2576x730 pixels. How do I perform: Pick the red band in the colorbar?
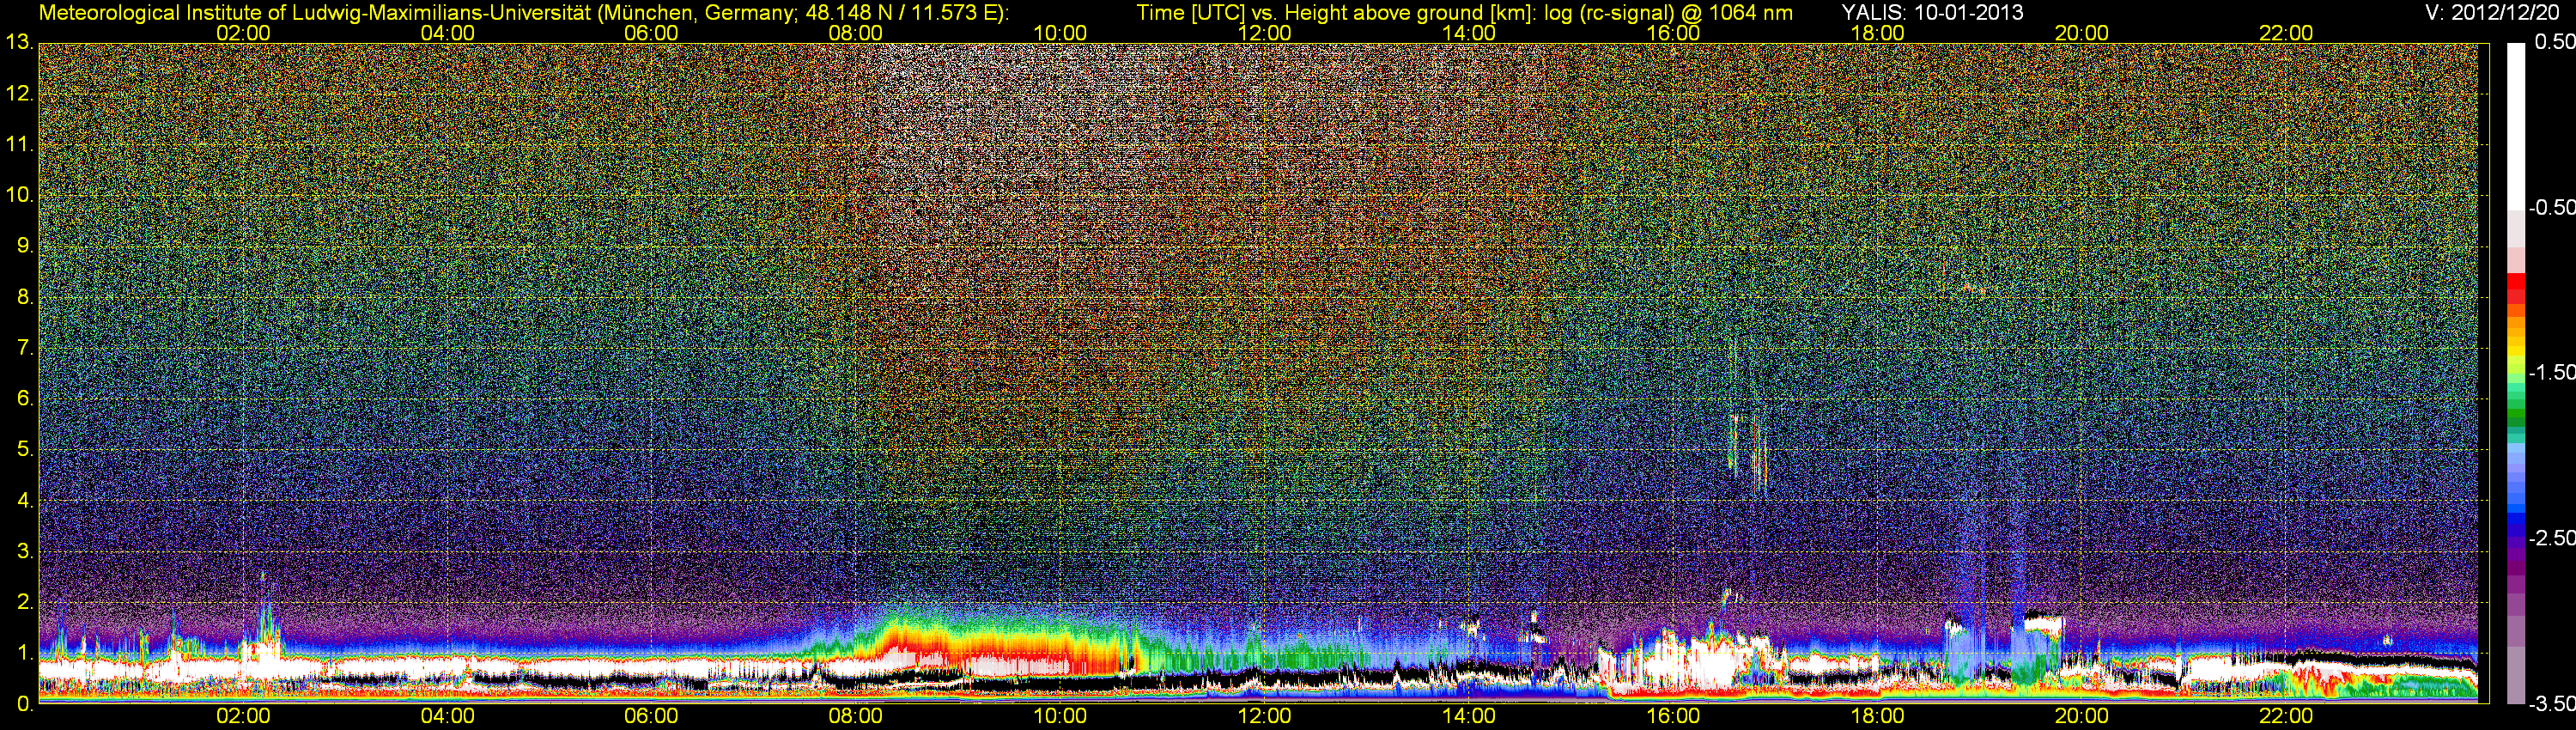click(2516, 288)
